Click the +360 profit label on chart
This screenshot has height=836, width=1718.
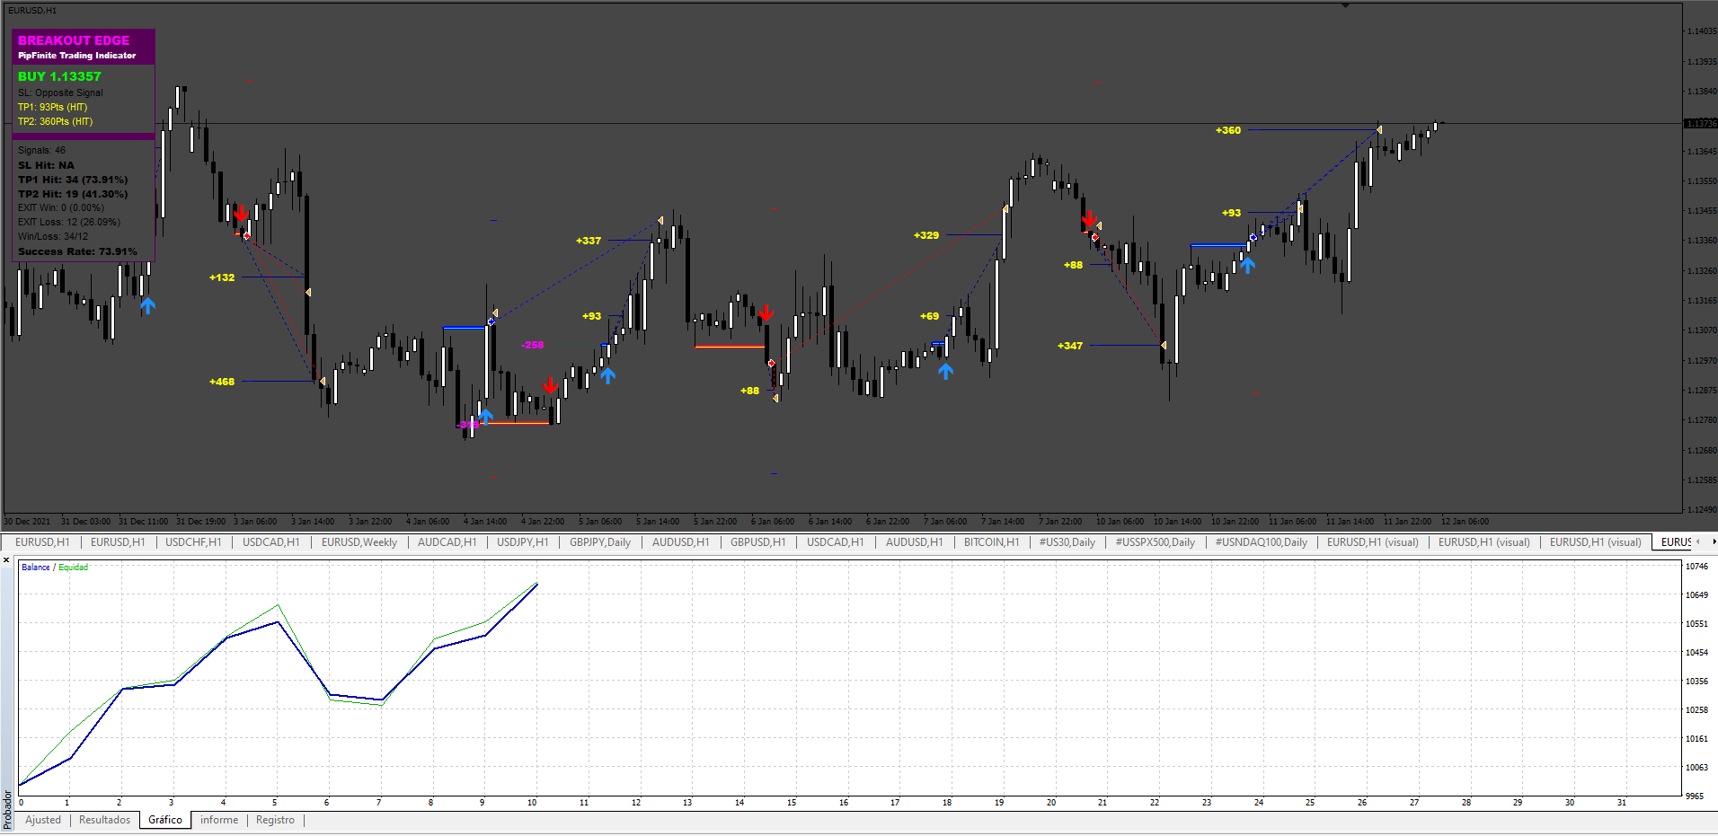pyautogui.click(x=1228, y=130)
